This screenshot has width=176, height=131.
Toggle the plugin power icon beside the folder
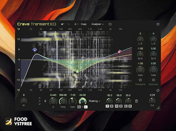pos(158,24)
